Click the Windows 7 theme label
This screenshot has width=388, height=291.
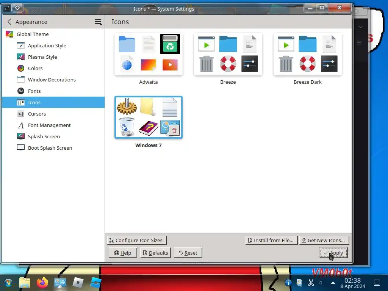[149, 145]
